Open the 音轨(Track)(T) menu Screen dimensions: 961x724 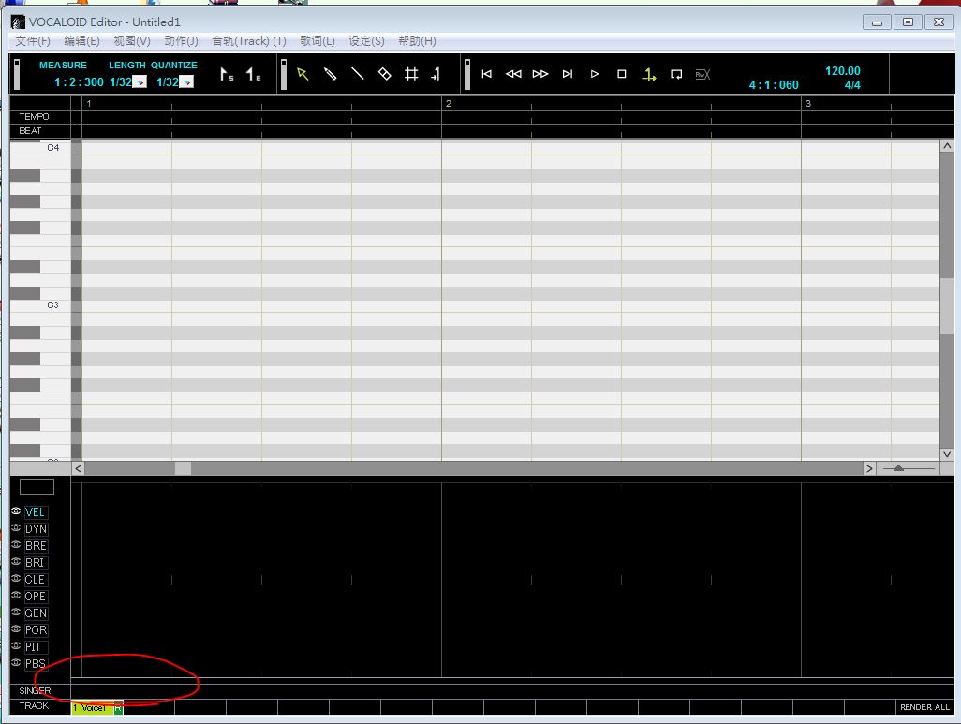click(x=249, y=41)
